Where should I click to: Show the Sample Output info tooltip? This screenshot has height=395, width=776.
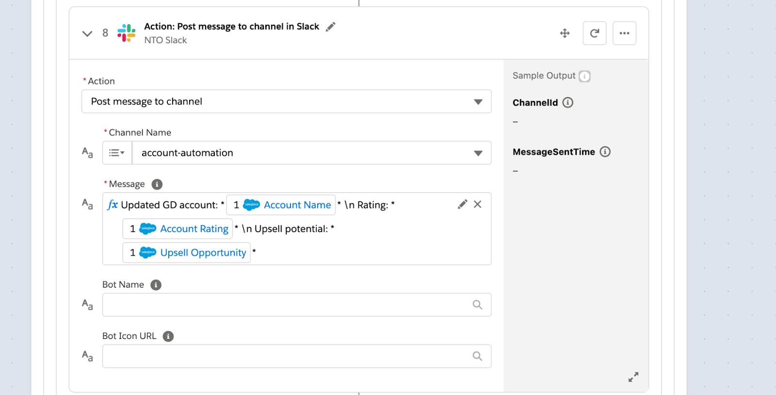584,76
